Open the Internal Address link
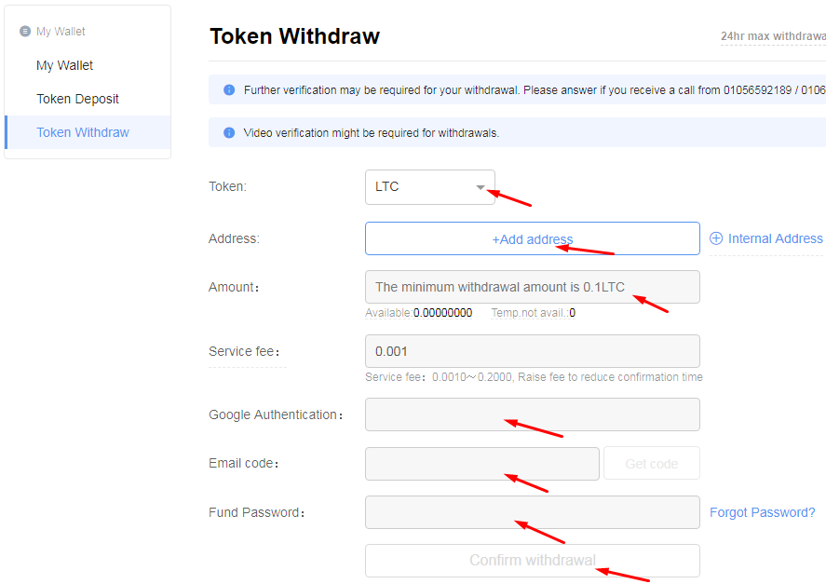Viewport: 826px width, 584px height. (775, 238)
